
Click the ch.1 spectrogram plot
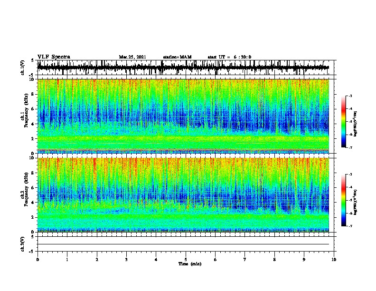click(183, 116)
